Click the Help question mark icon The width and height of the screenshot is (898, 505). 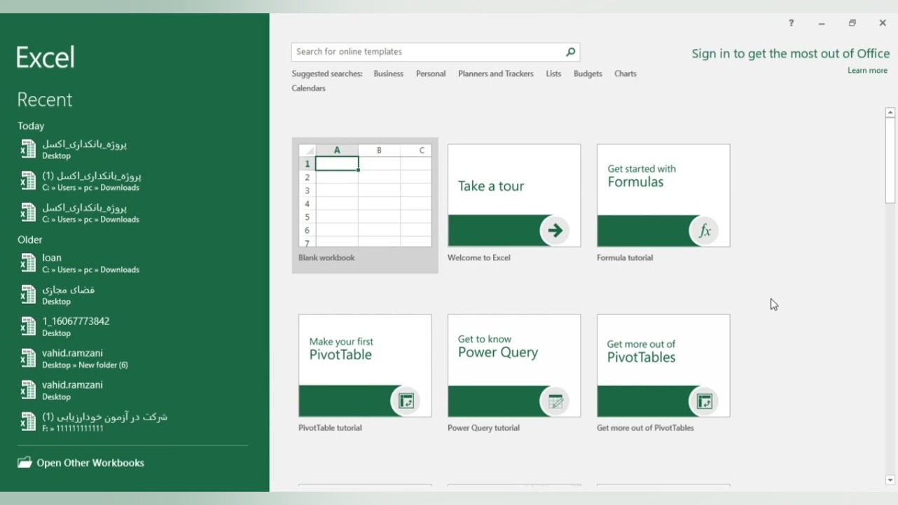(x=791, y=23)
